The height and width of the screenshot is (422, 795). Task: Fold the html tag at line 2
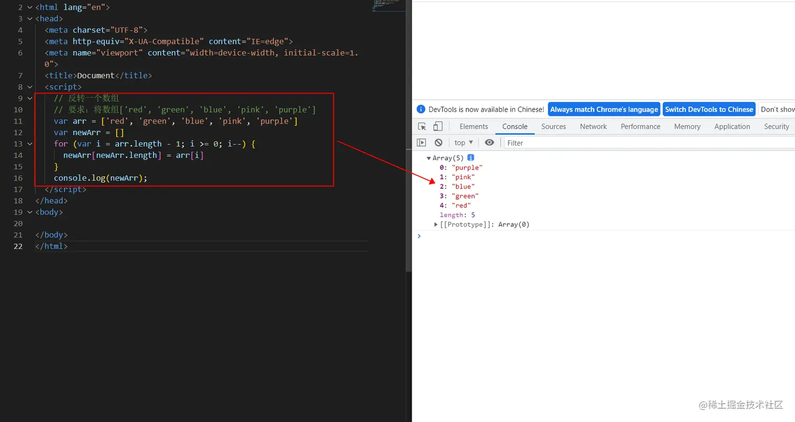click(x=29, y=7)
